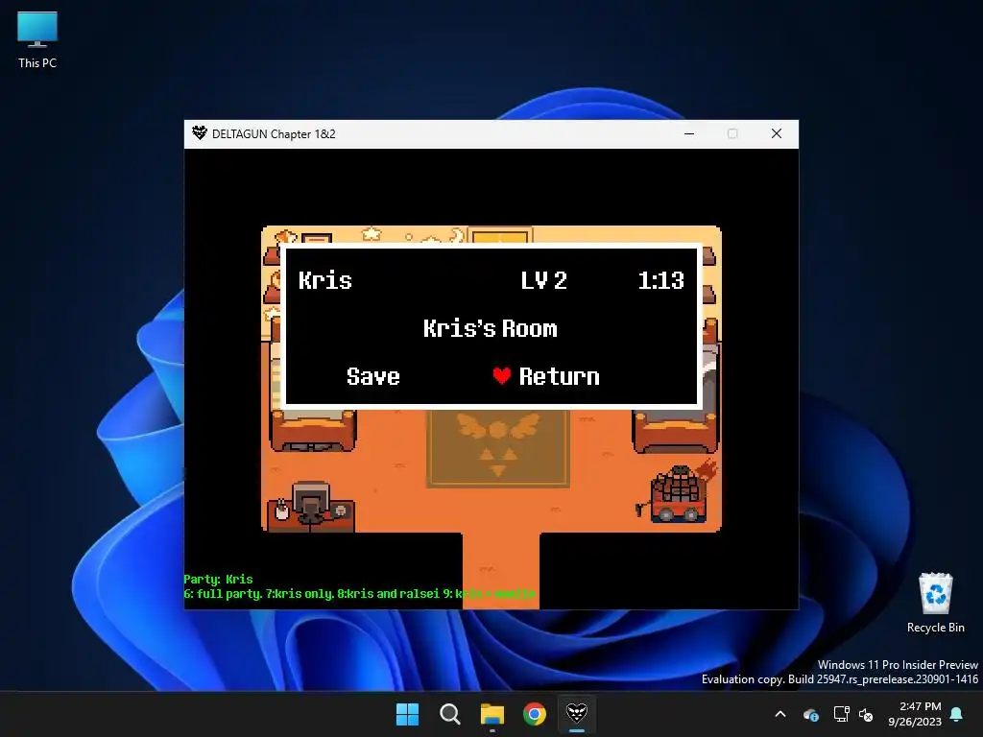This screenshot has width=983, height=737.
Task: Click the network display tray icon
Action: pos(841,714)
